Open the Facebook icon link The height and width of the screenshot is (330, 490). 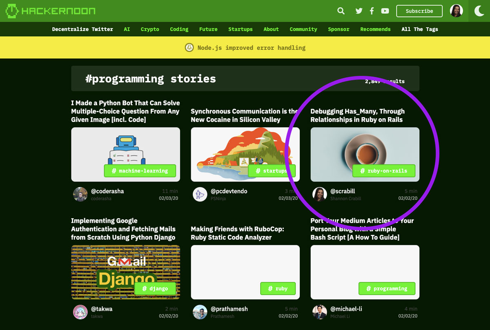[x=372, y=11]
